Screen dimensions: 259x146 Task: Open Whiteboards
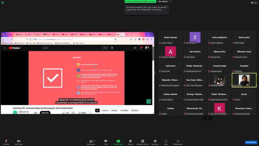tap(178, 142)
